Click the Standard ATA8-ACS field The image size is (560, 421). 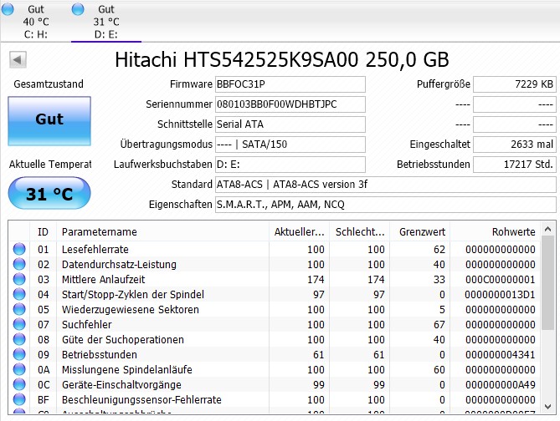(385, 185)
